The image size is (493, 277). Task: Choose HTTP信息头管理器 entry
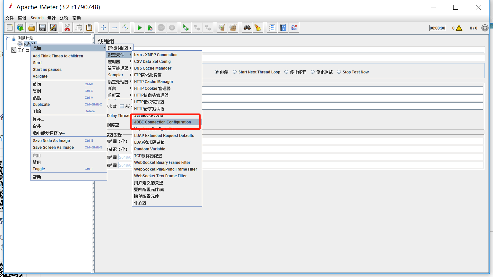pyautogui.click(x=167, y=95)
